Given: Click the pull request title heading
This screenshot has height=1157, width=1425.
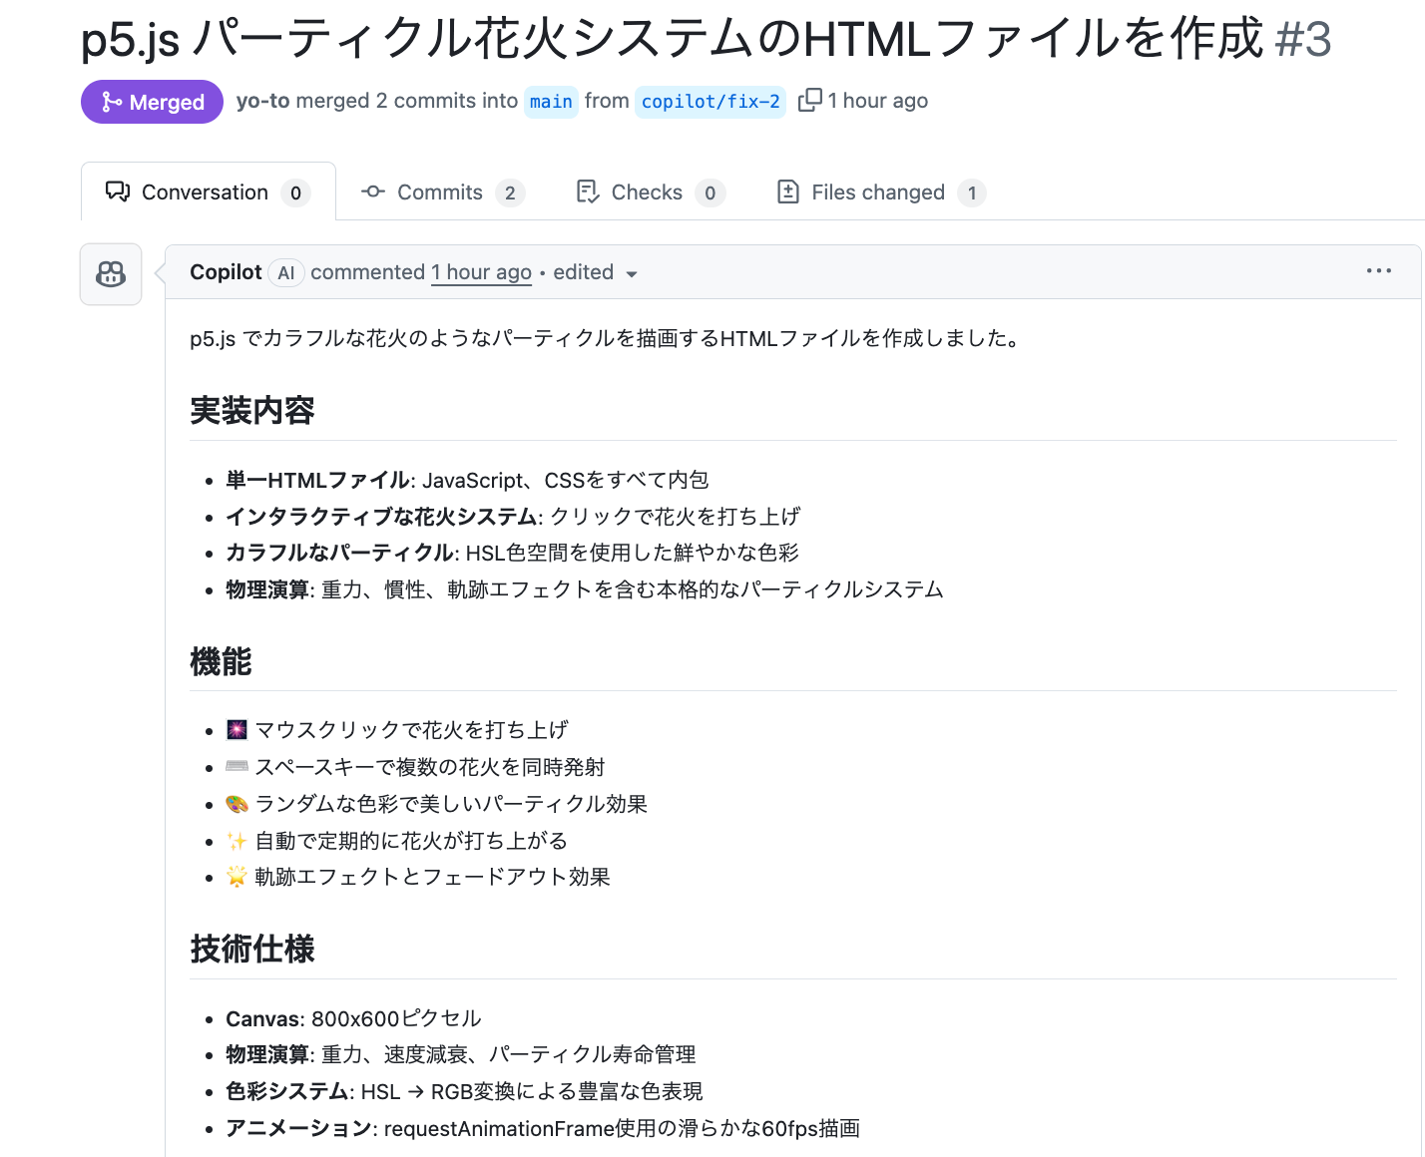Looking at the screenshot, I should (x=672, y=39).
